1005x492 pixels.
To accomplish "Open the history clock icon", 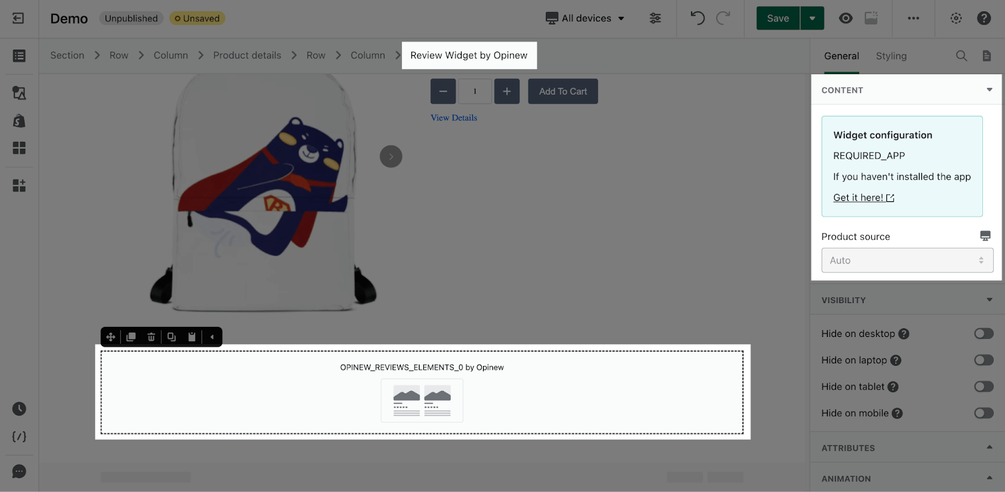I will tap(19, 409).
